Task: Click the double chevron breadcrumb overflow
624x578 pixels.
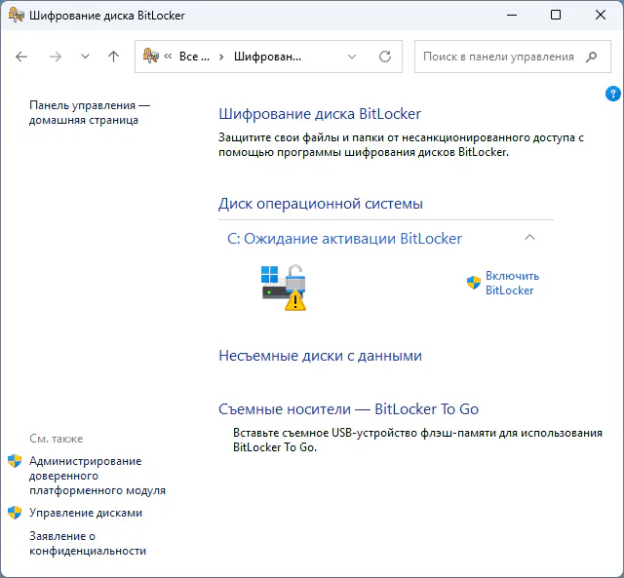Action: tap(168, 57)
